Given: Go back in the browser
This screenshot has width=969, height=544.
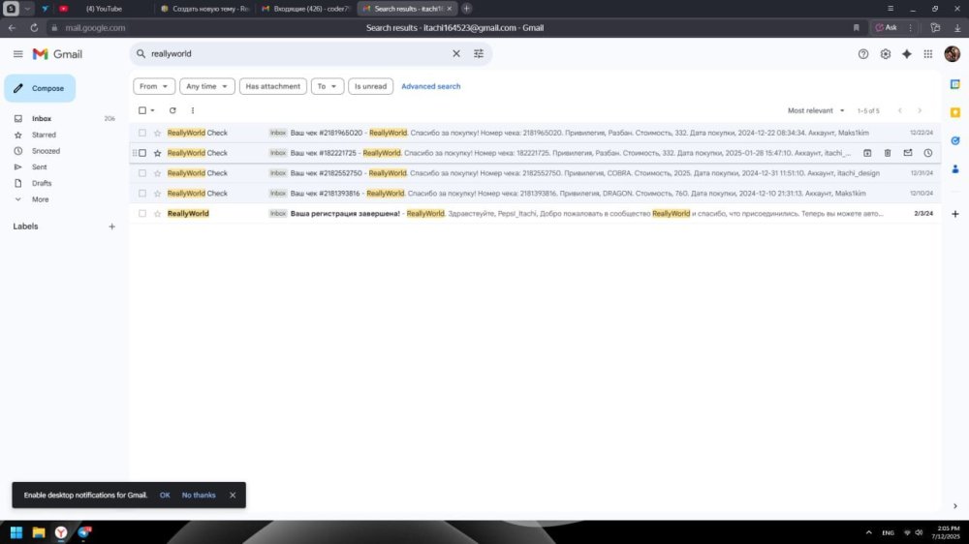Looking at the screenshot, I should coord(12,28).
